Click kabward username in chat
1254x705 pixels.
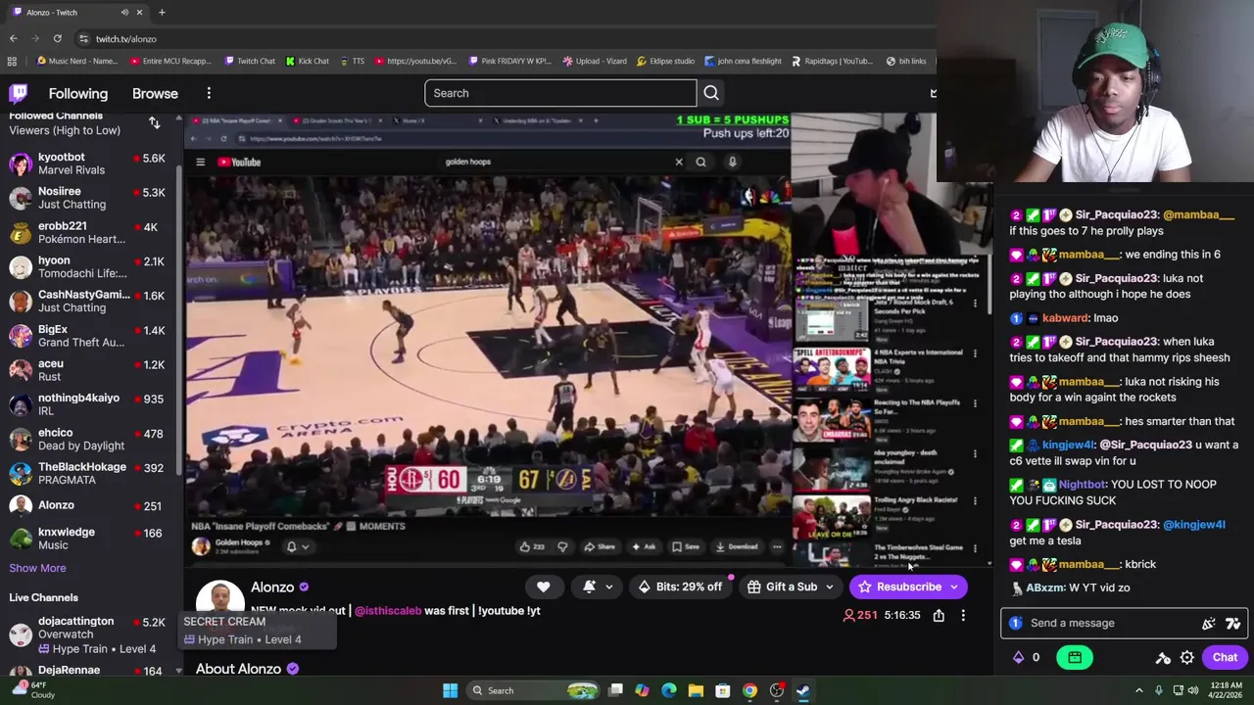[1065, 317]
